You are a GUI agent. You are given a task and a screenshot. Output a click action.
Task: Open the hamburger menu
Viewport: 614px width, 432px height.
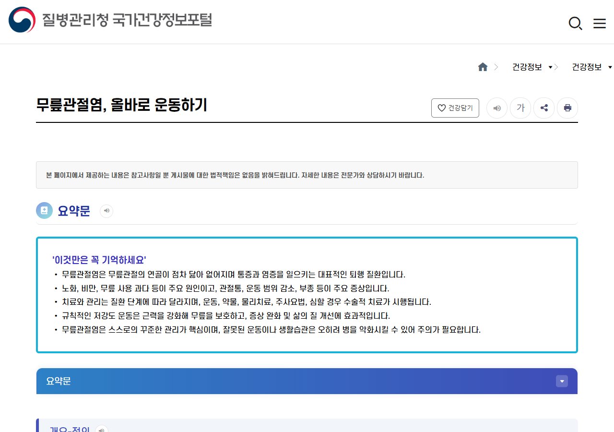pyautogui.click(x=600, y=23)
